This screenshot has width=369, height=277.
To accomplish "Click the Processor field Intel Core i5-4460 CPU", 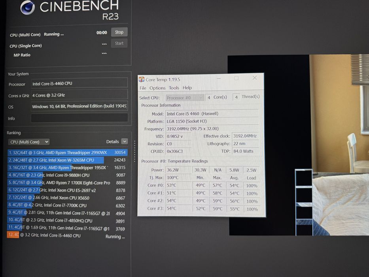I will [79, 83].
